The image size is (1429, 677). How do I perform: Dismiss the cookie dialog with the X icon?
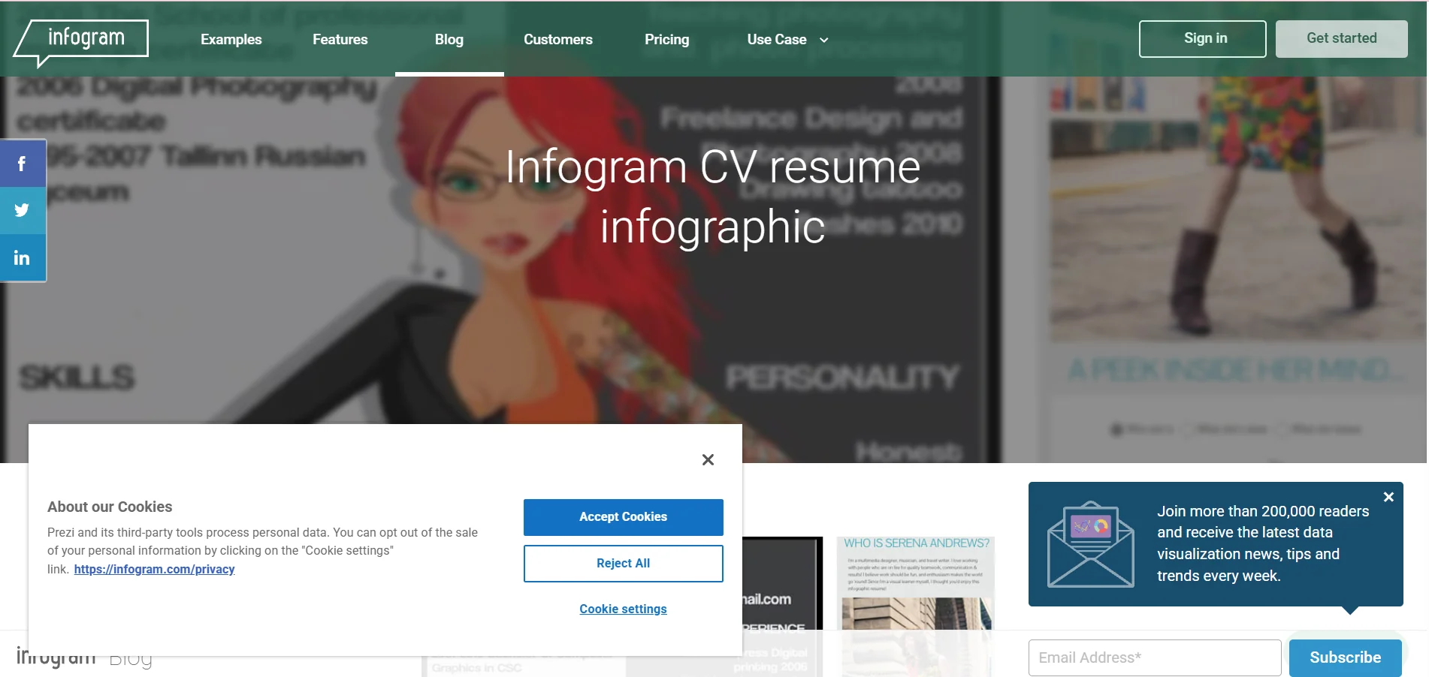[x=707, y=459]
